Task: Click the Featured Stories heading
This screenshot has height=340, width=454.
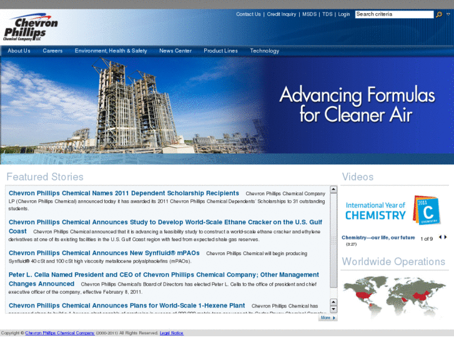Action: (x=45, y=177)
